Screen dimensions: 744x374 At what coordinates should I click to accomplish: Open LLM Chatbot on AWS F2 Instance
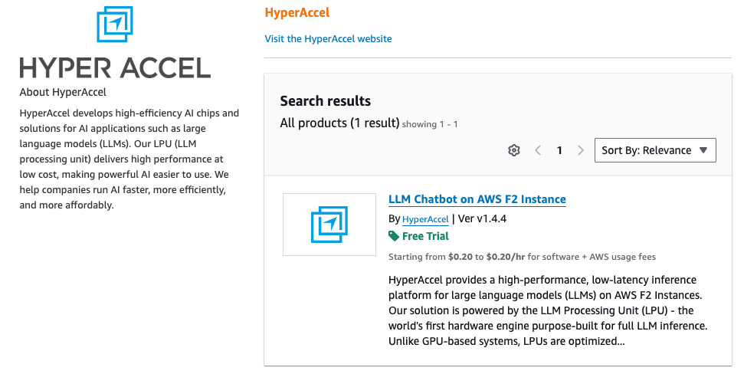point(477,199)
